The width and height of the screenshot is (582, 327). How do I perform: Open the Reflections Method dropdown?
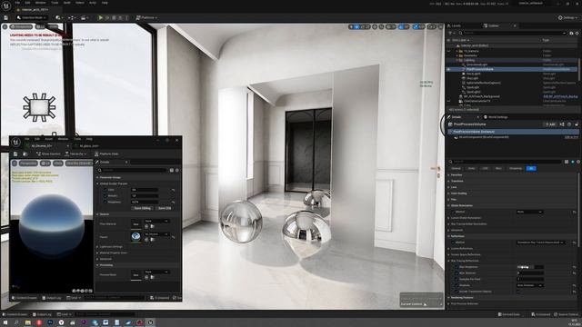click(x=541, y=243)
